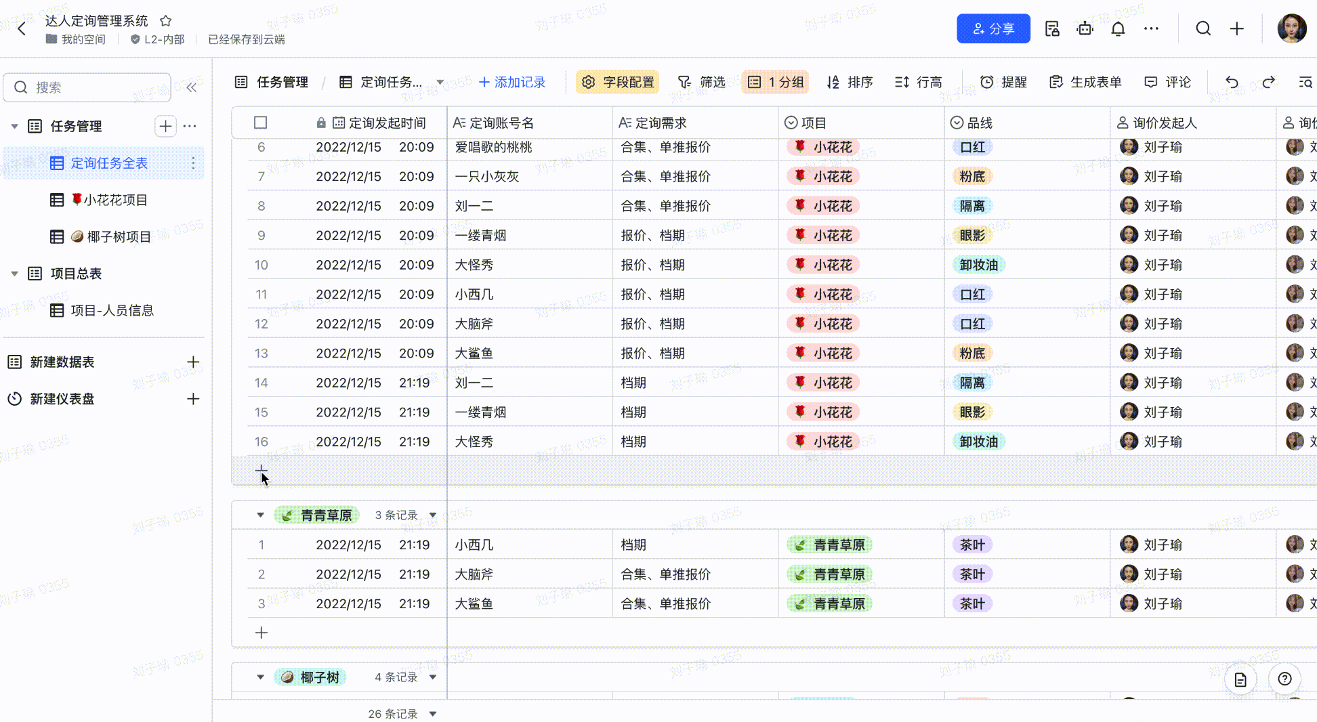Viewport: 1317px width, 722px height.
Task: Click the notification bell icon
Action: (x=1118, y=28)
